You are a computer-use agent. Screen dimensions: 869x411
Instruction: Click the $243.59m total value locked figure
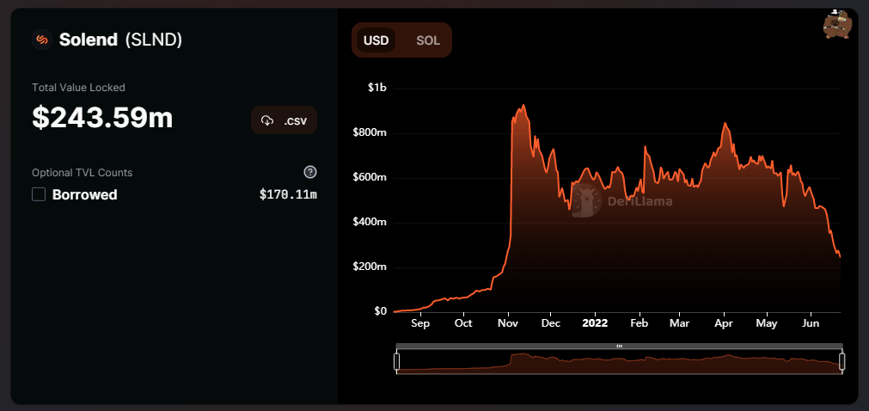(x=102, y=118)
